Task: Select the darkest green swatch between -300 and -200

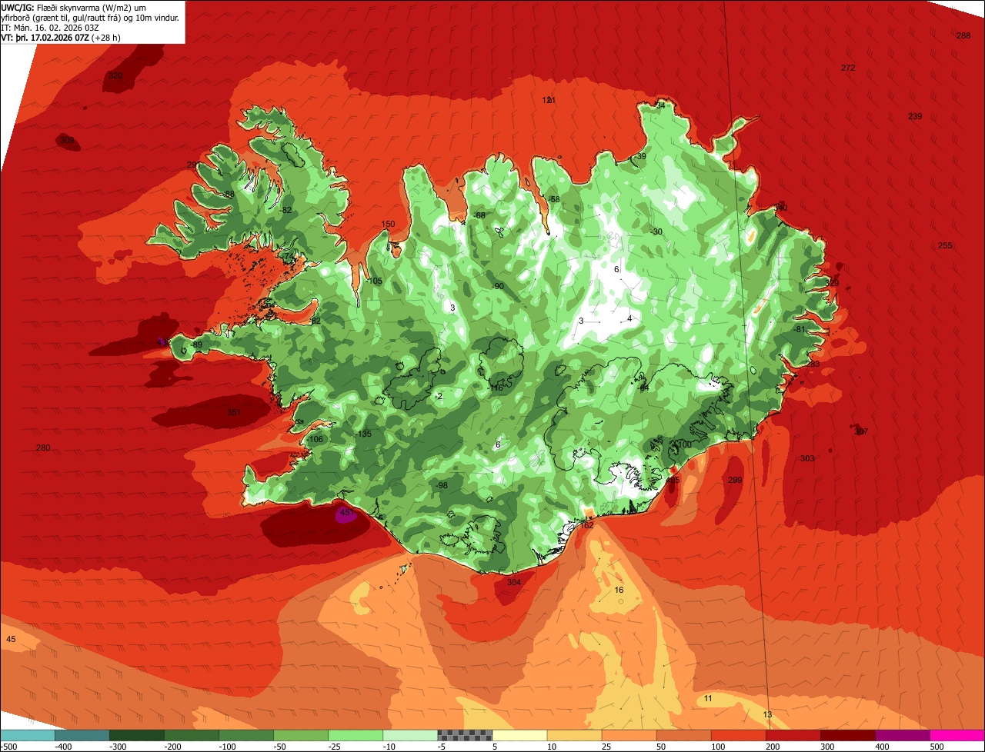Action: 137,735
